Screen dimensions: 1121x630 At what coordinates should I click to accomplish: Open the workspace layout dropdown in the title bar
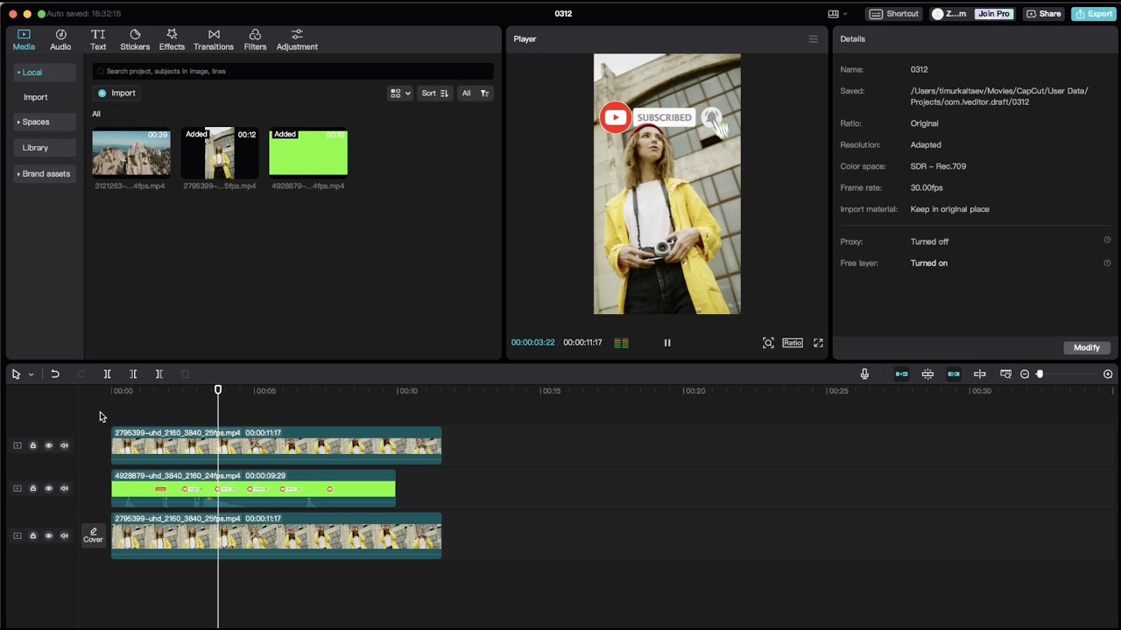pyautogui.click(x=838, y=14)
